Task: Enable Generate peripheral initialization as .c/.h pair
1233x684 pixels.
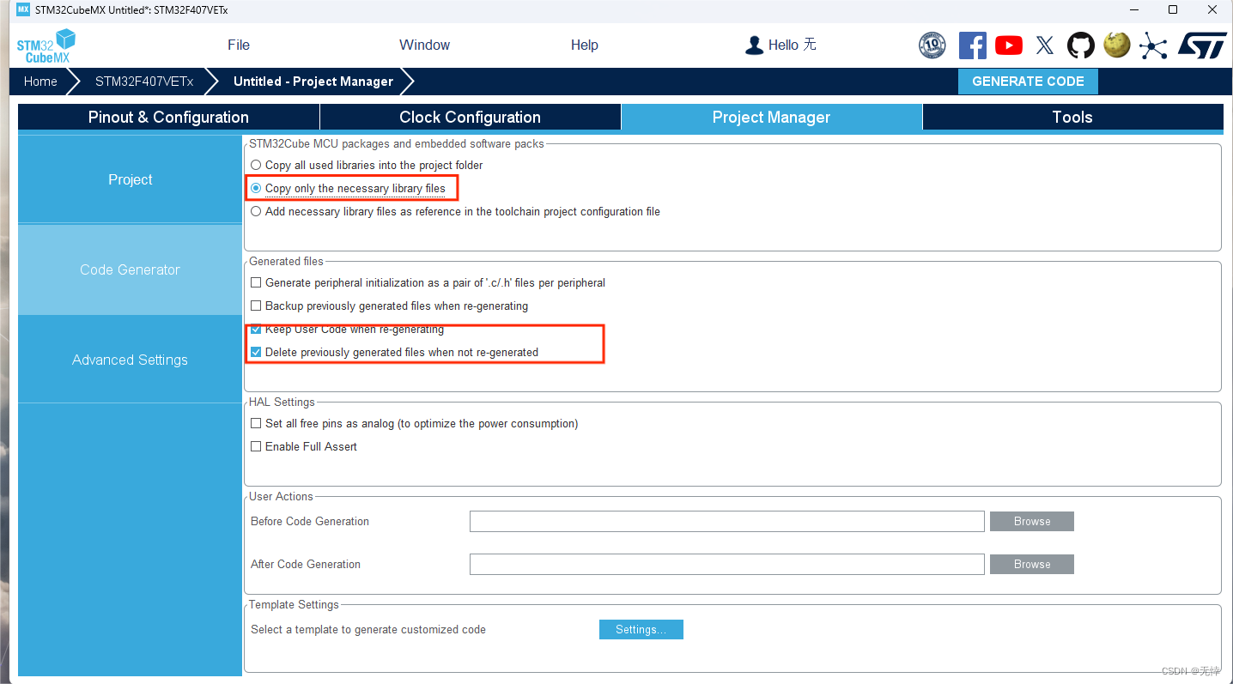Action: [x=256, y=282]
